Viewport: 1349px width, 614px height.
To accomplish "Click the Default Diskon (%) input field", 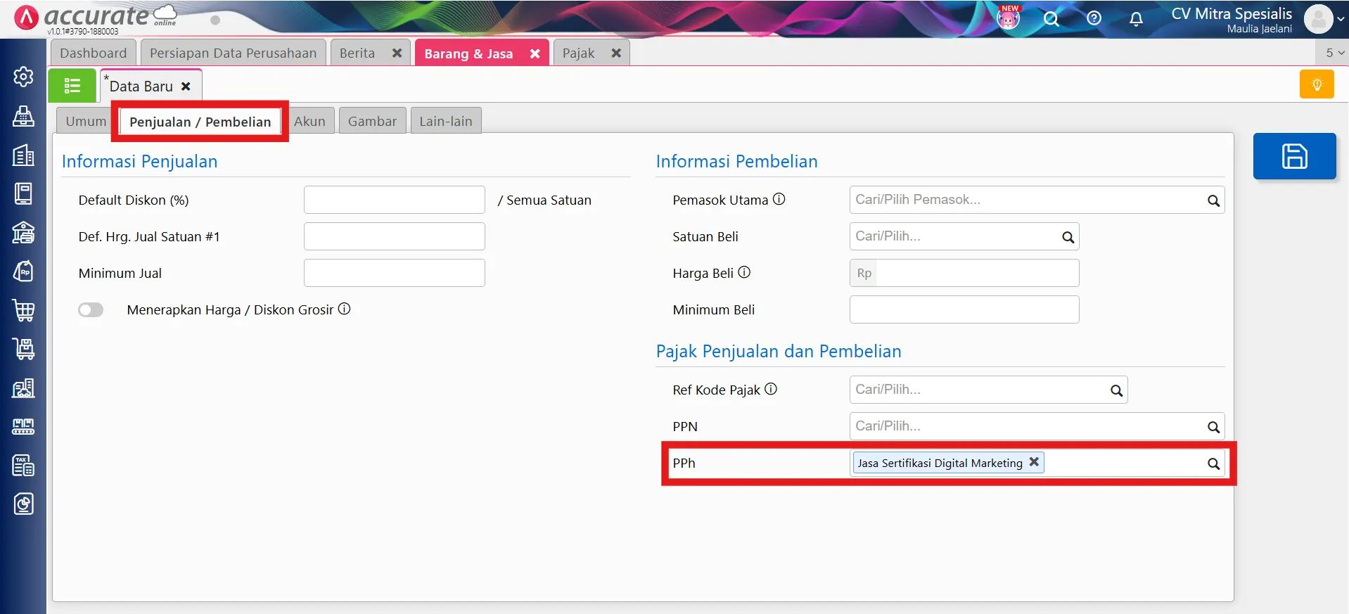I will coord(394,200).
